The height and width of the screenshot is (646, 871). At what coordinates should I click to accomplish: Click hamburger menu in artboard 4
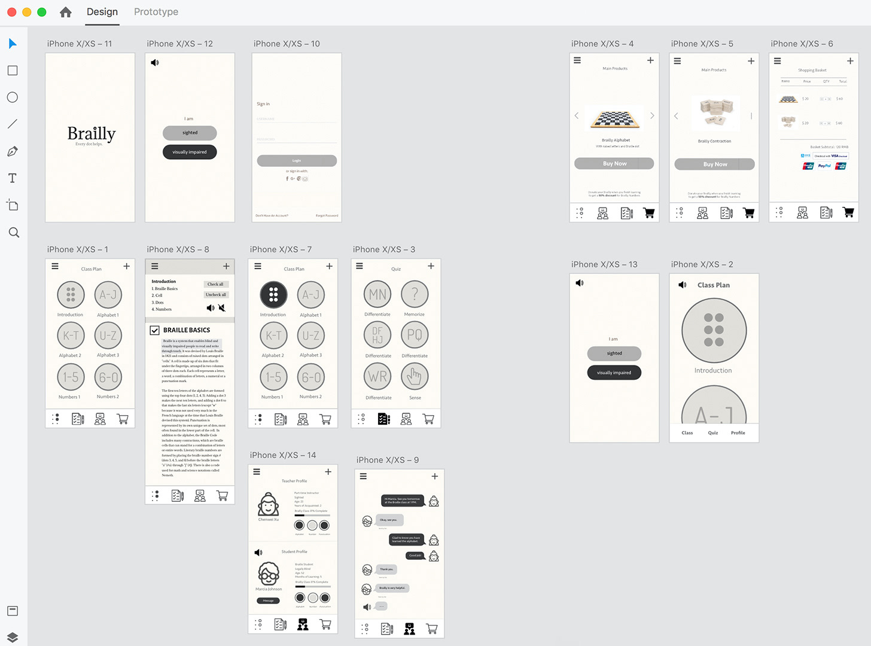coord(577,60)
